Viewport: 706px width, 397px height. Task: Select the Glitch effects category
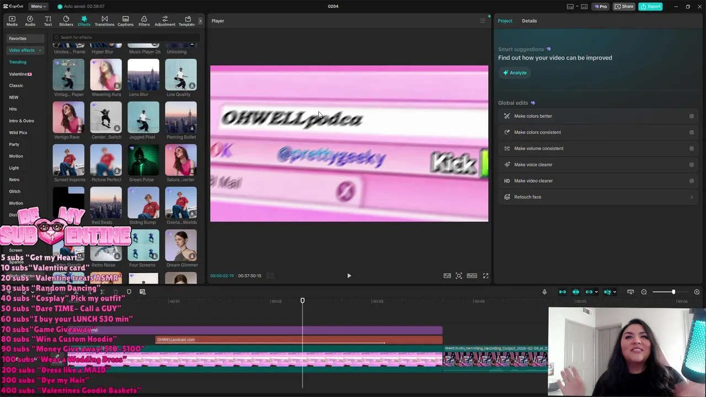(15, 191)
